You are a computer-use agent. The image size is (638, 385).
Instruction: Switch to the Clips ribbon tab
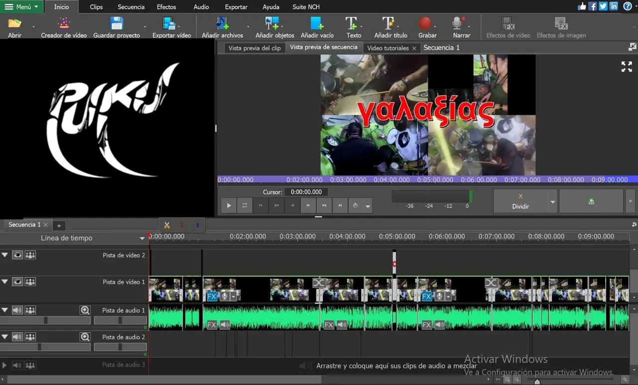click(96, 7)
